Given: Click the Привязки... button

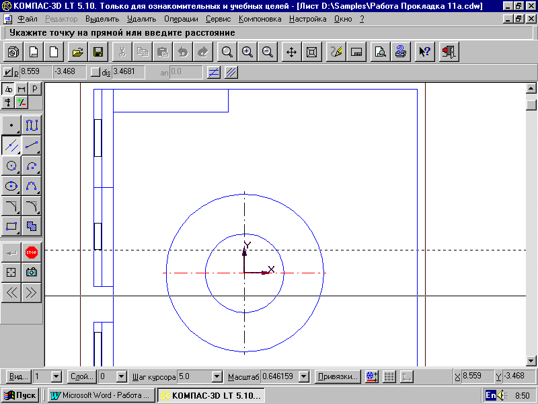Looking at the screenshot, I should click(338, 376).
